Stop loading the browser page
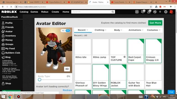The width and height of the screenshot is (177, 99). point(11,7)
